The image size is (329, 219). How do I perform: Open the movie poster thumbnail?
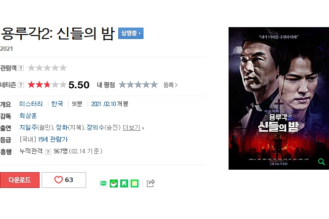279,98
